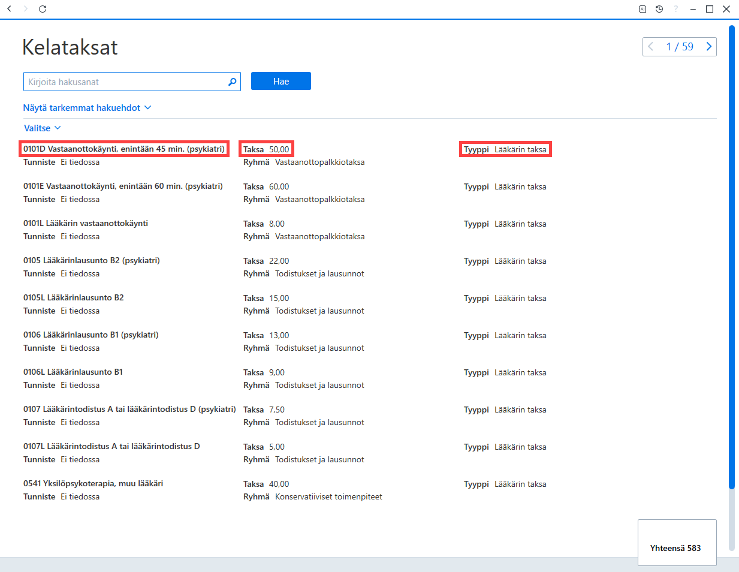This screenshot has width=739, height=572.
Task: Click the magnifier icon in the search field
Action: pos(233,82)
